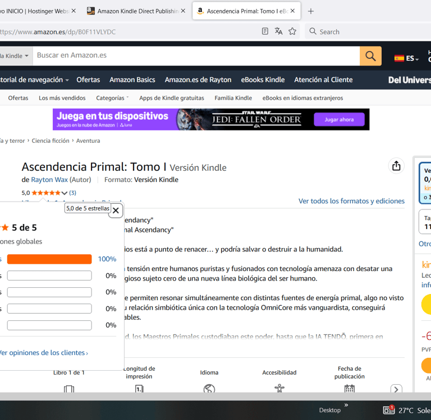The height and width of the screenshot is (420, 431).
Task: Click the empty 2-star rating bar
Action: (49, 309)
